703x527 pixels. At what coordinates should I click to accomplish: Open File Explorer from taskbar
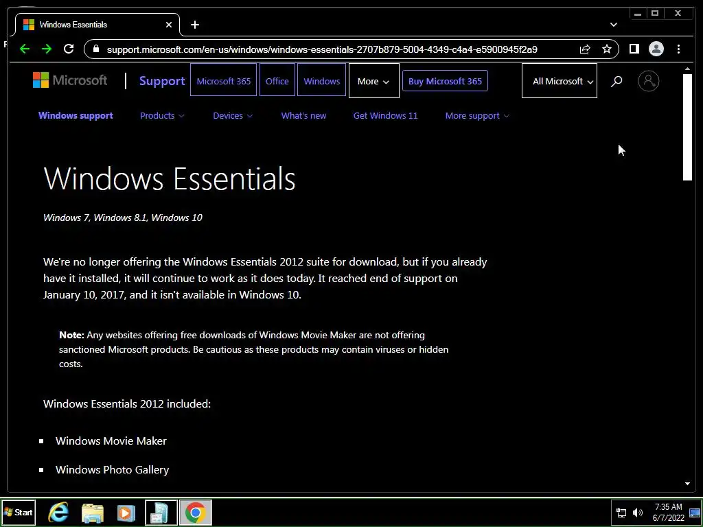tap(93, 513)
